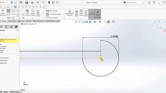This screenshot has height=93, width=166.
Task: Open the Move Entities dropdown arrow
Action: point(64,18)
